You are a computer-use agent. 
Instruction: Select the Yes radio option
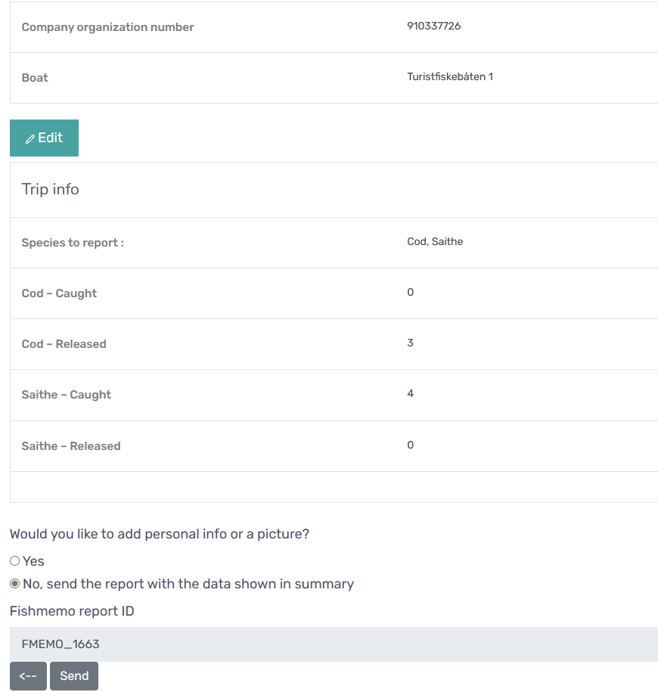(15, 561)
